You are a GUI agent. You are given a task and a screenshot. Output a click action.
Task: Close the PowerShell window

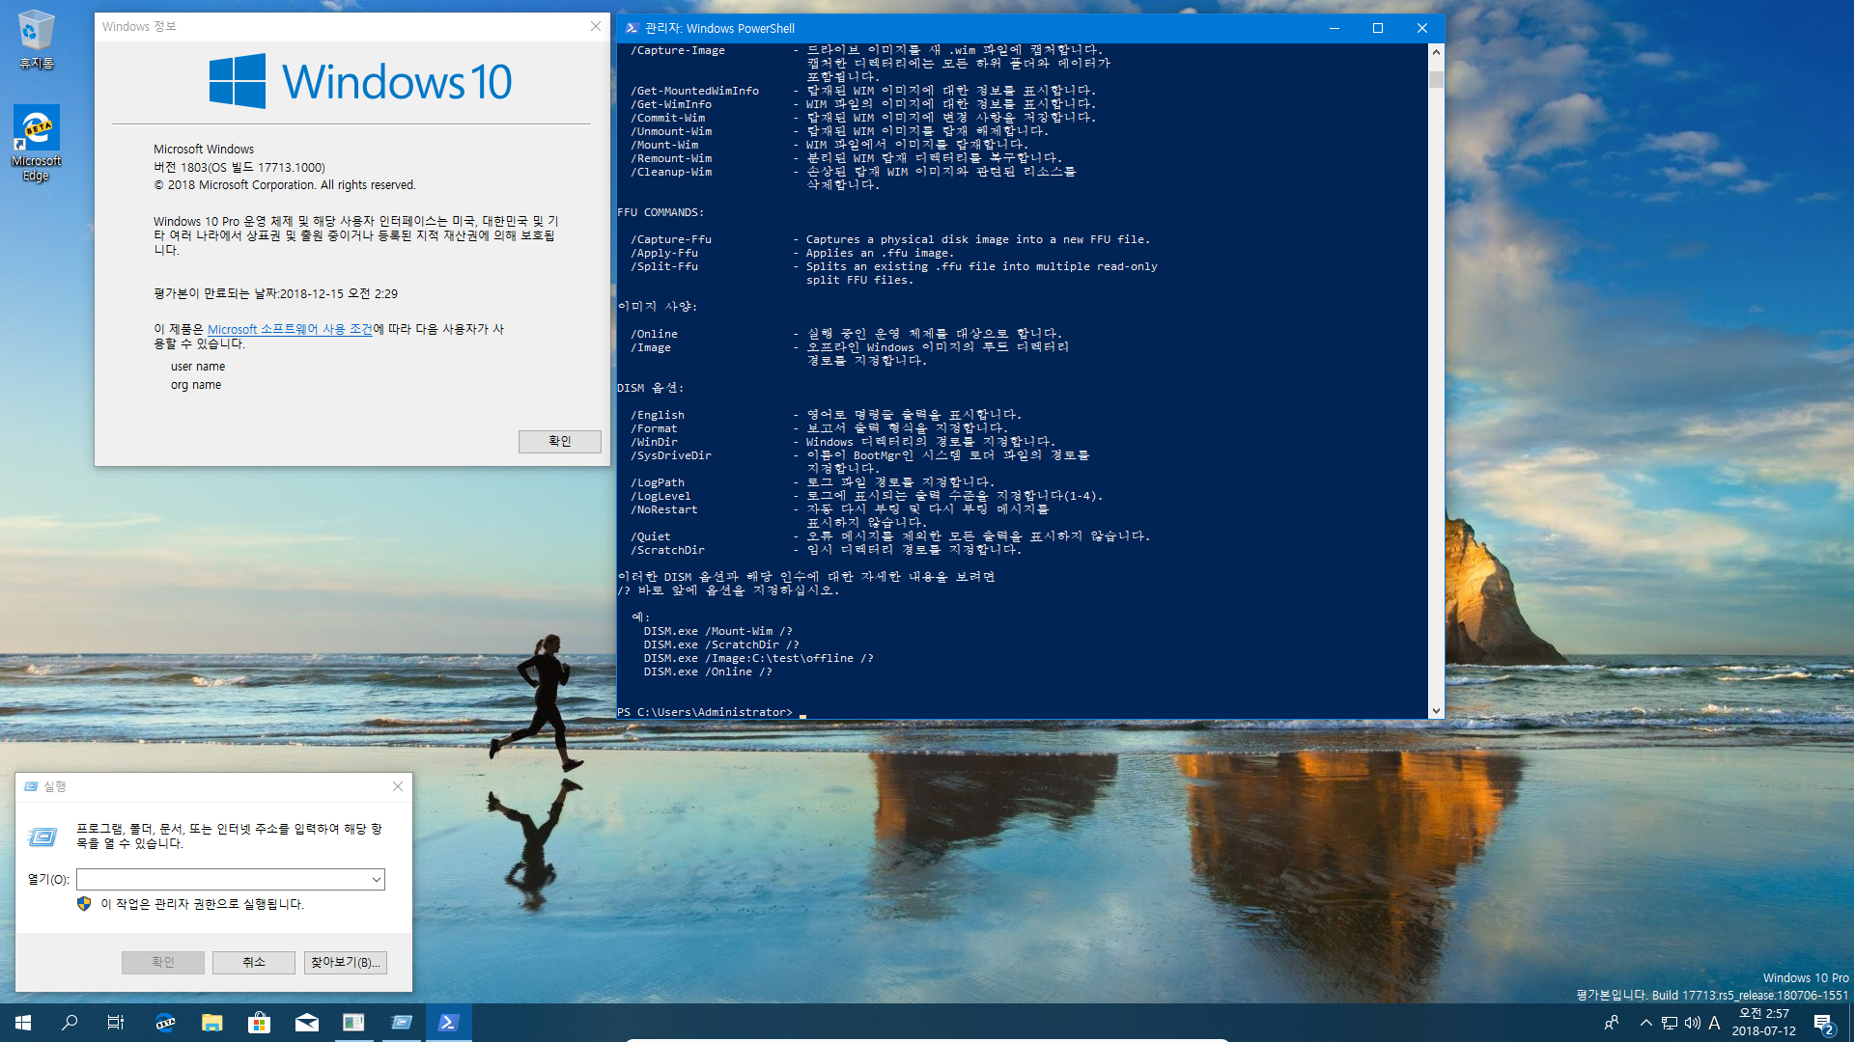click(x=1422, y=28)
